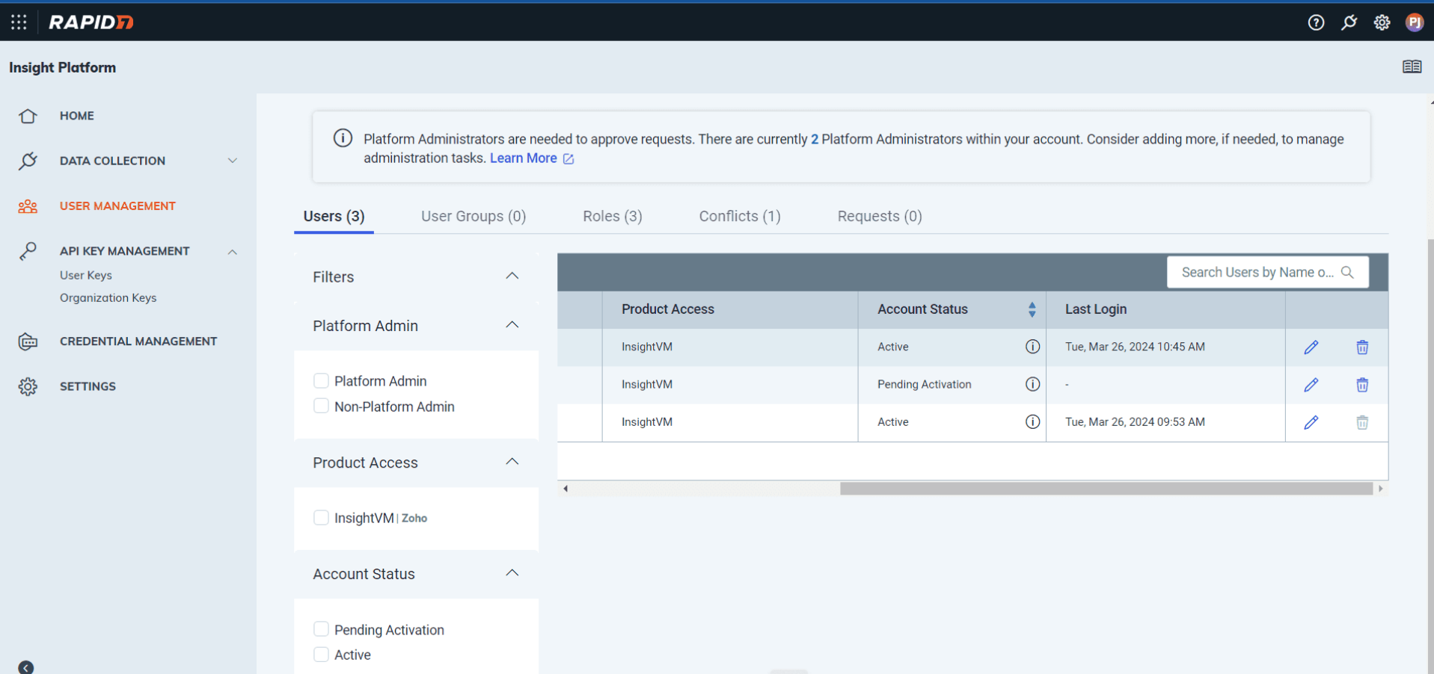Delete the Pending Activation user
The image size is (1434, 674).
click(1362, 385)
